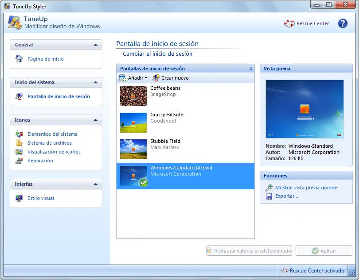The image size is (359, 280).
Task: Click the house icon beside Página de inicio
Action: [19, 59]
